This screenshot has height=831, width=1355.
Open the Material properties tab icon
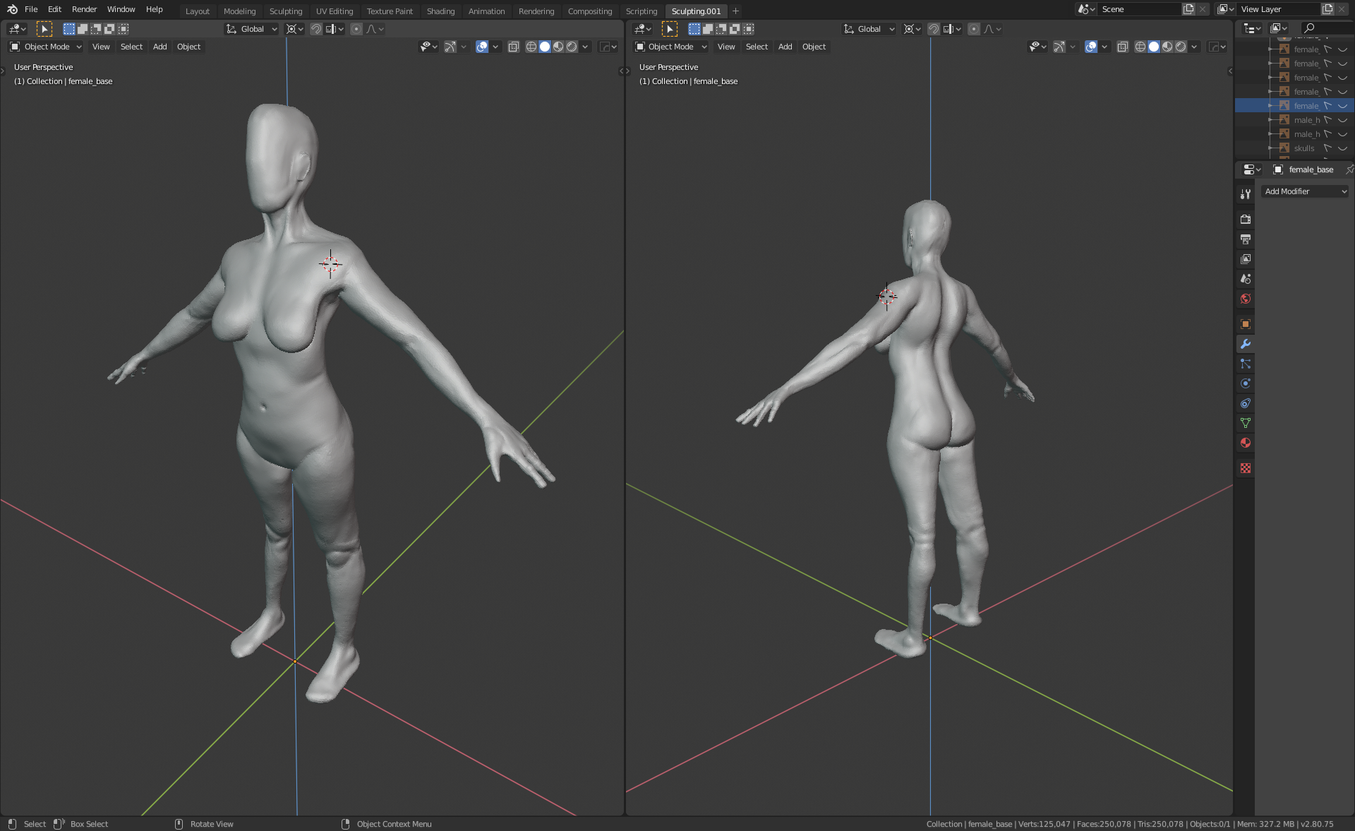pos(1246,443)
